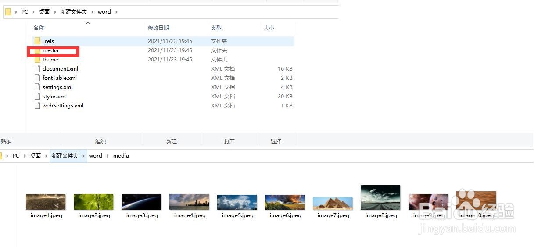Expand chevron after 桌面 in lower path
This screenshot has height=247, width=545.
pyautogui.click(x=46, y=156)
